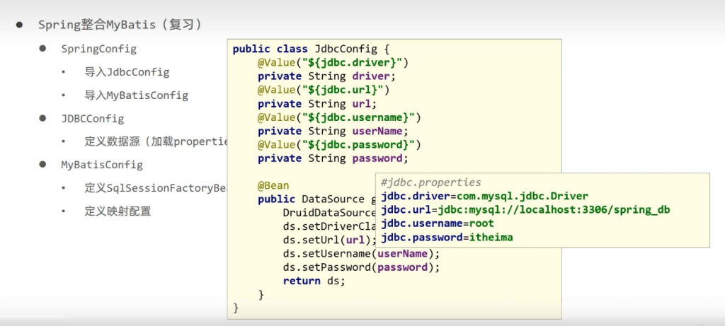
Task: Click the bullet dot before Spring整合MyBatis
Action: click(x=21, y=25)
